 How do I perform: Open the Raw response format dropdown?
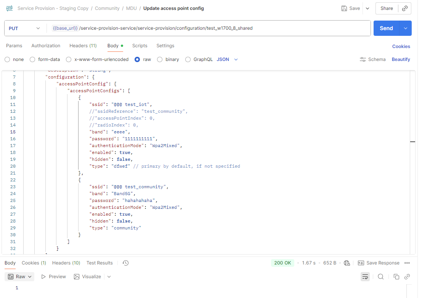pyautogui.click(x=21, y=277)
